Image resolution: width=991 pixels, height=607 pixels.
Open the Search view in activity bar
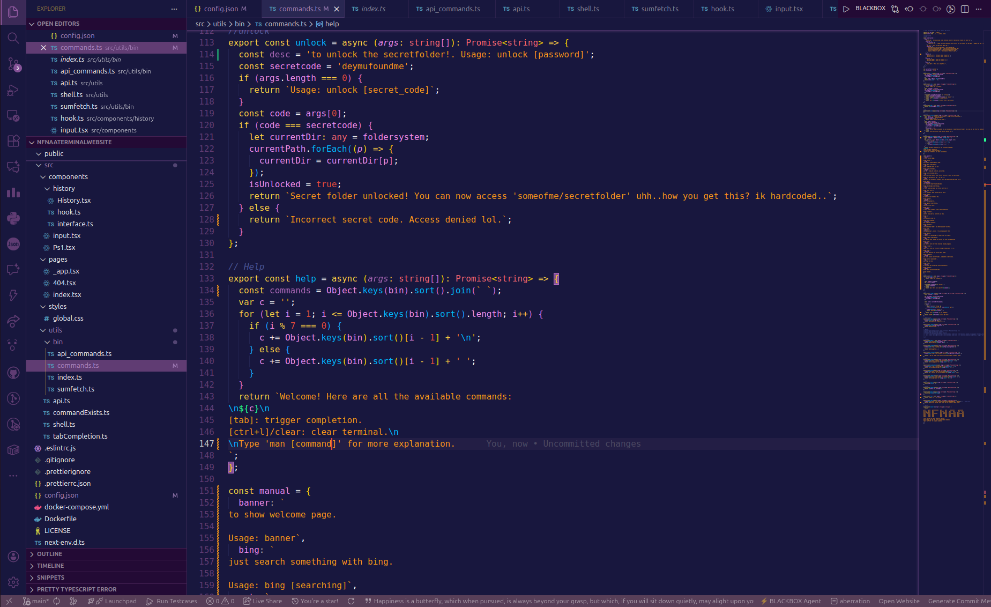coord(13,38)
